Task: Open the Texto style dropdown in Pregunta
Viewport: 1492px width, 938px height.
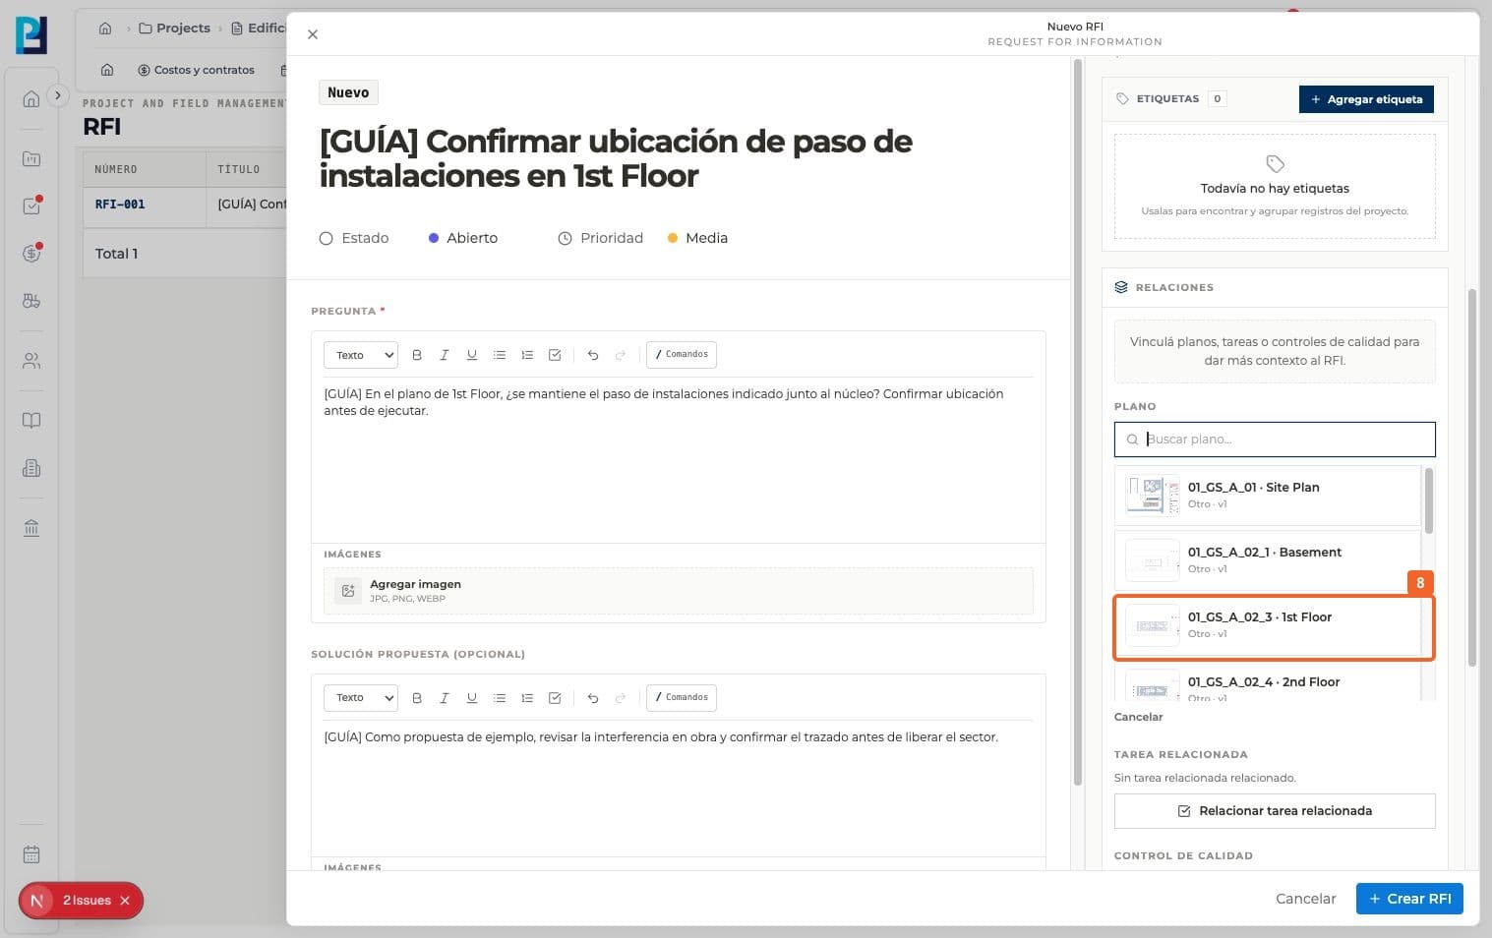Action: pyautogui.click(x=361, y=355)
